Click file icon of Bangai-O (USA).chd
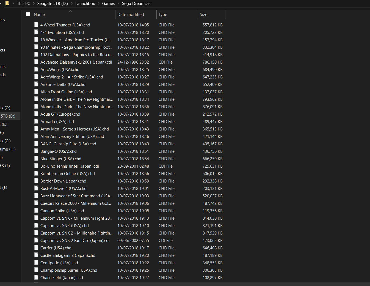 coord(36,151)
